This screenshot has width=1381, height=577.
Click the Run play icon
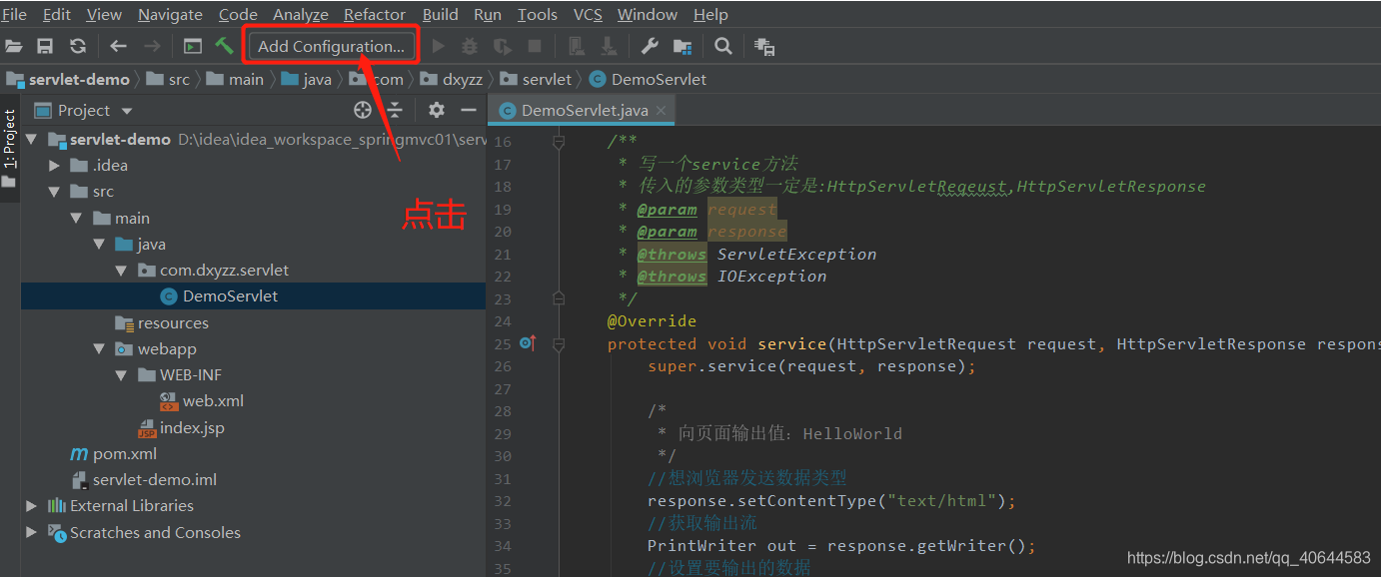click(x=438, y=46)
